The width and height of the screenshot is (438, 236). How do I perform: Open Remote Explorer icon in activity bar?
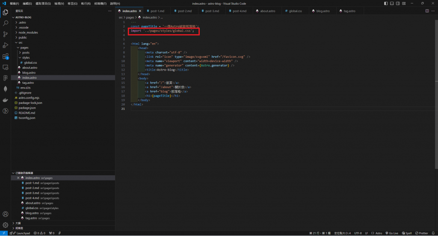5,67
